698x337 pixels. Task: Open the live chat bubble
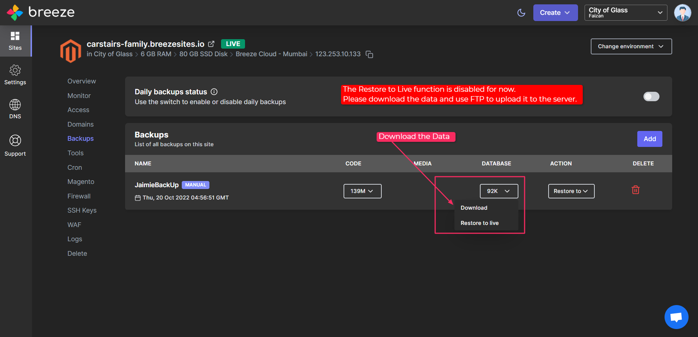676,317
